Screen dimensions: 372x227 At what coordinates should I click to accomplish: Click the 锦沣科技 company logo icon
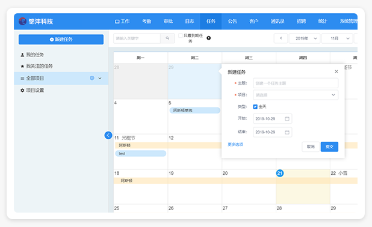pos(22,21)
